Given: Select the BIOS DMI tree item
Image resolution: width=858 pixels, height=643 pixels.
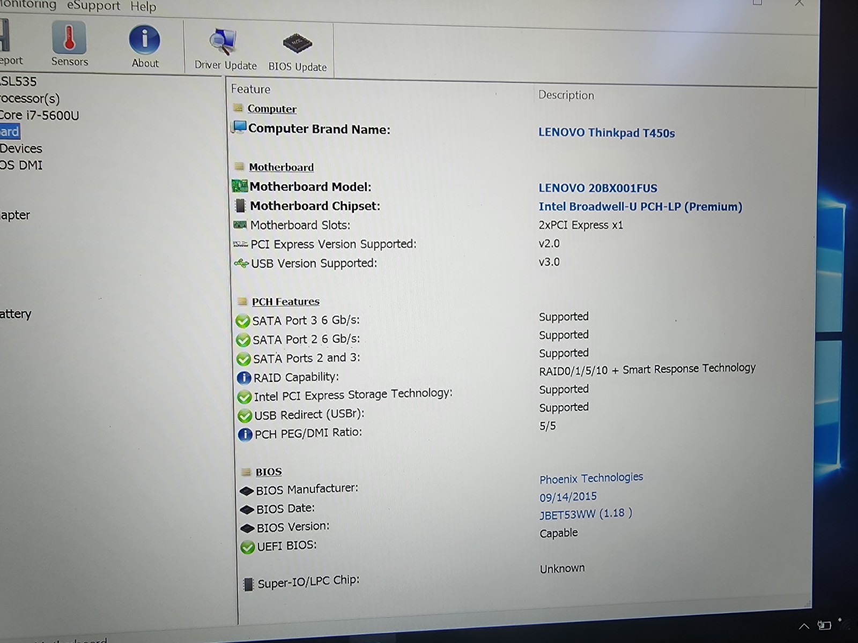Looking at the screenshot, I should [x=21, y=165].
